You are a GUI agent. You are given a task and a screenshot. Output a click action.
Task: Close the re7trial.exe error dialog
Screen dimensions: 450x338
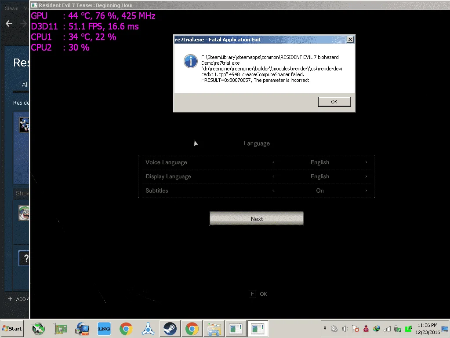[350, 39]
